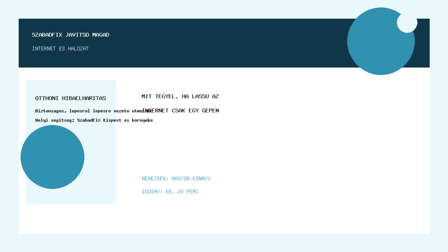This screenshot has width=448, height=252.
Task: Open the INTERNET ES HALOZAT subtitle
Action: pos(60,49)
